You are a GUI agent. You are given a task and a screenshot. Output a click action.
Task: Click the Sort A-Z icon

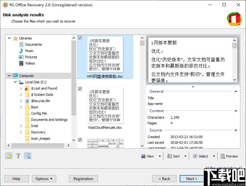click(169, 156)
